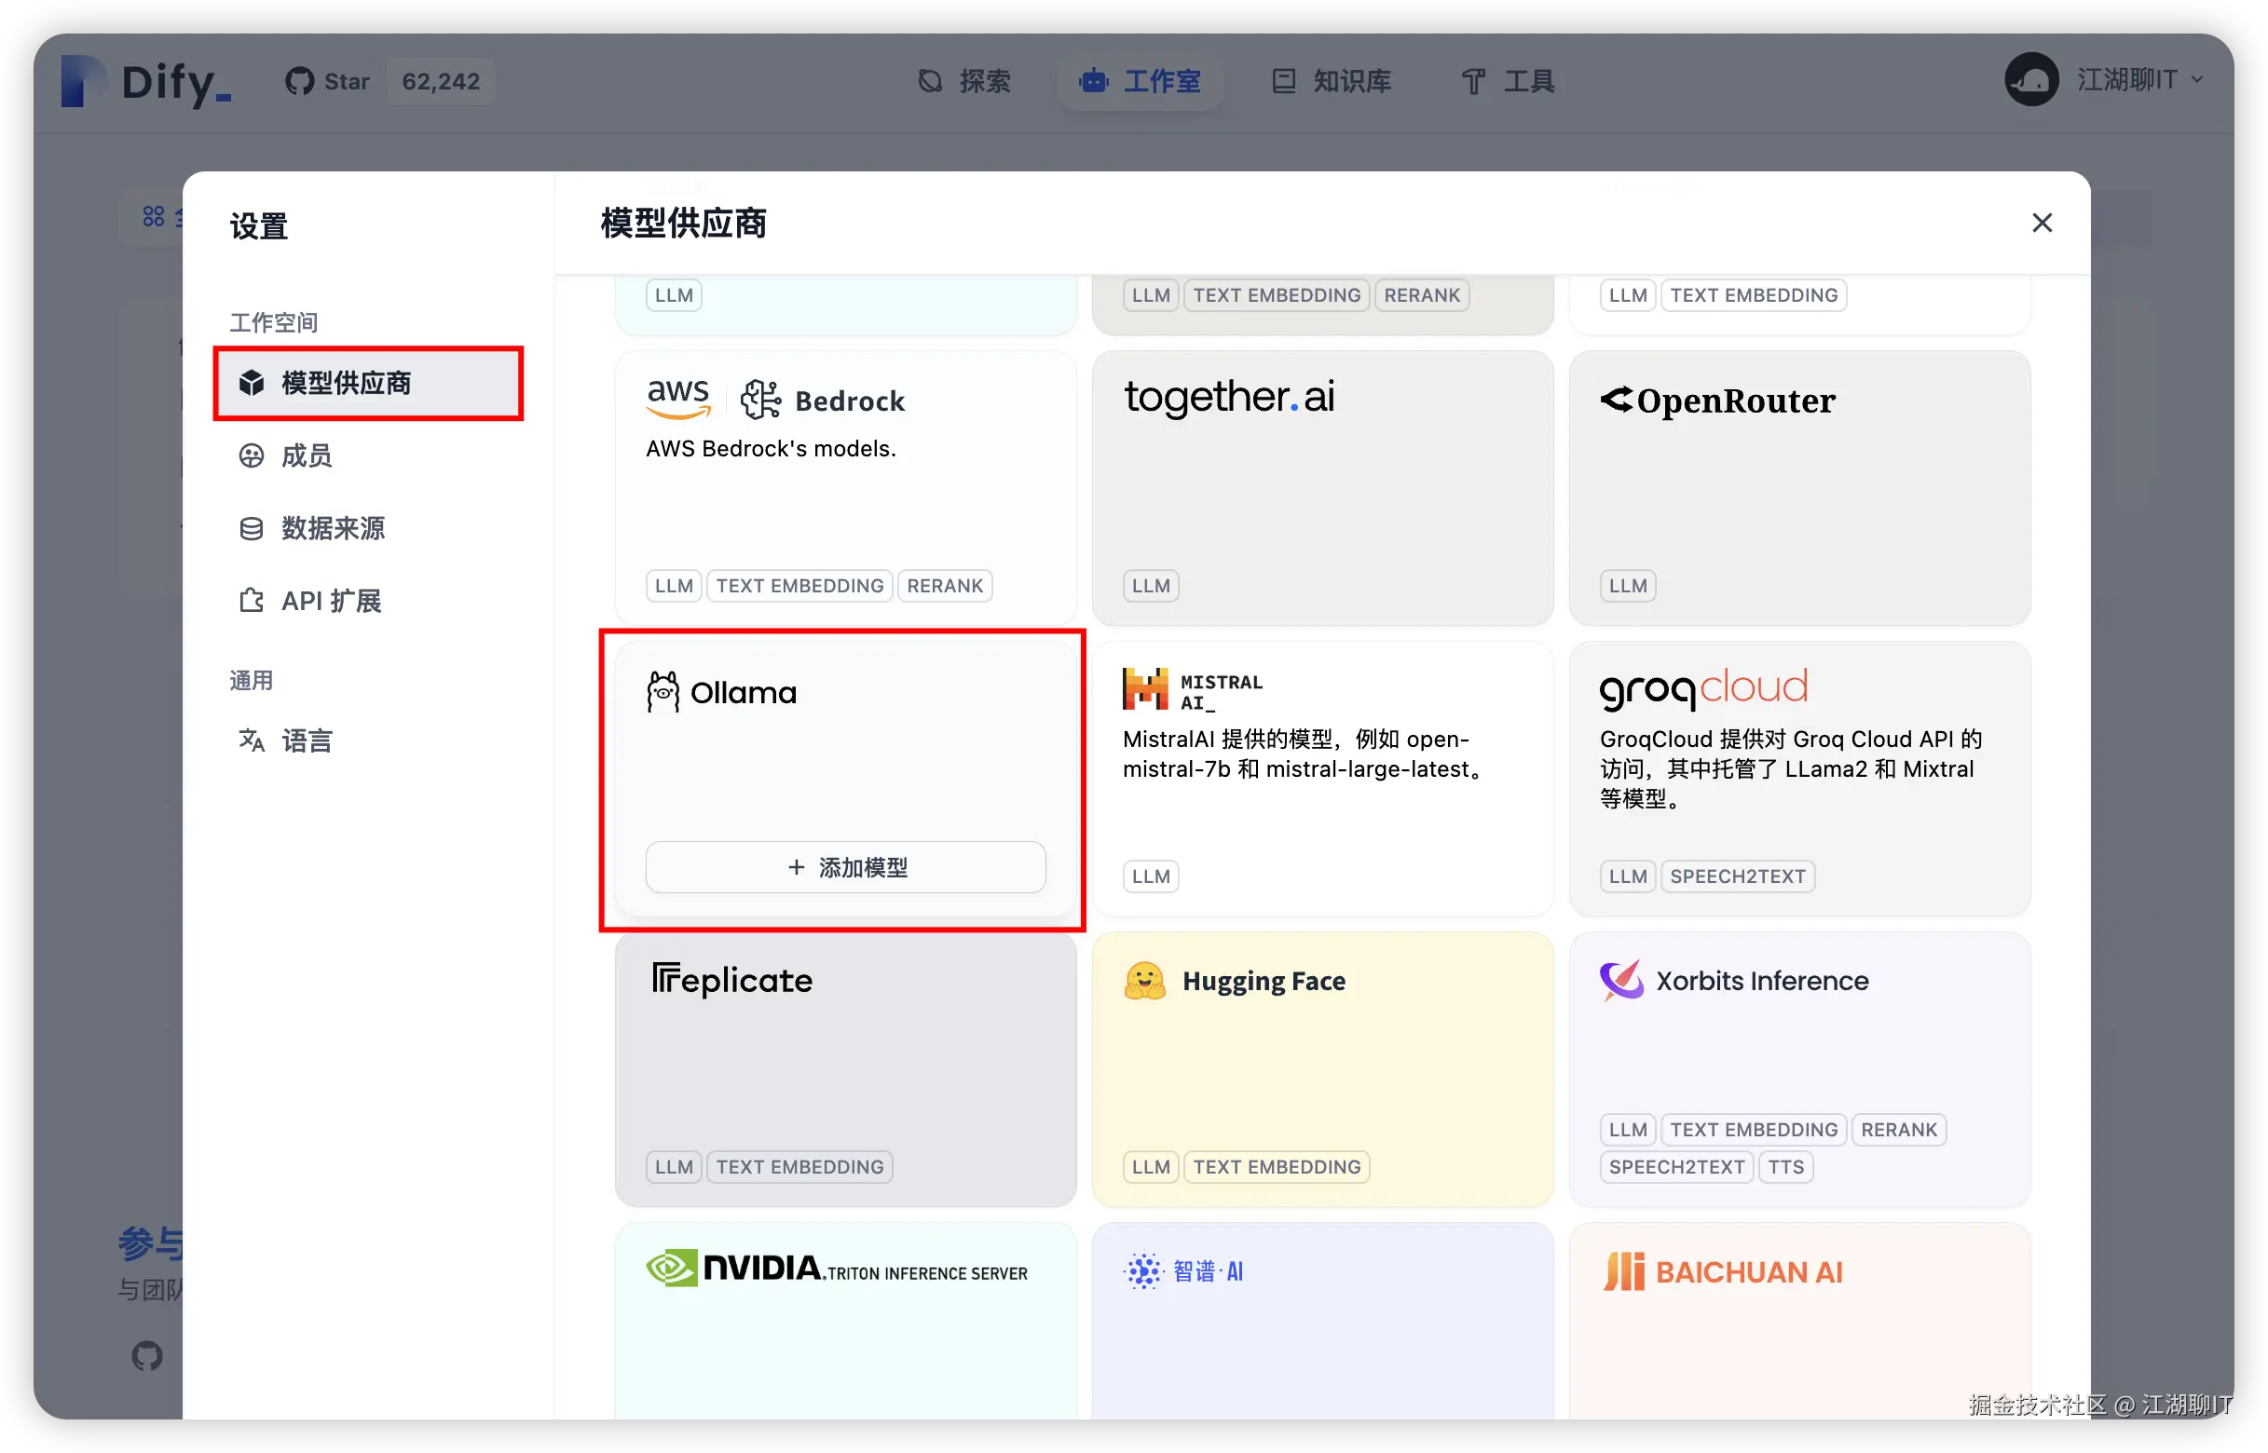
Task: Select the OpenRouter provider card
Action: [x=1799, y=488]
